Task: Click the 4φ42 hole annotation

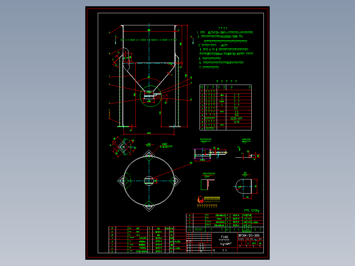Action: 164,144
